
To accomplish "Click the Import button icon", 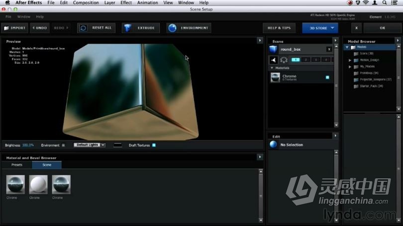I will 6,28.
